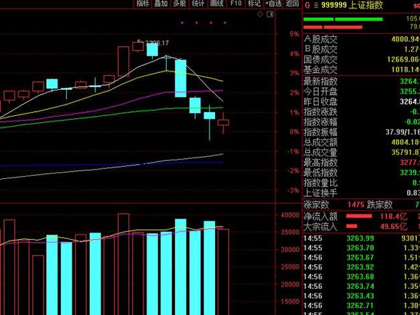Add stock via +自选 button
The image size is (420, 315).
pyautogui.click(x=273, y=3)
